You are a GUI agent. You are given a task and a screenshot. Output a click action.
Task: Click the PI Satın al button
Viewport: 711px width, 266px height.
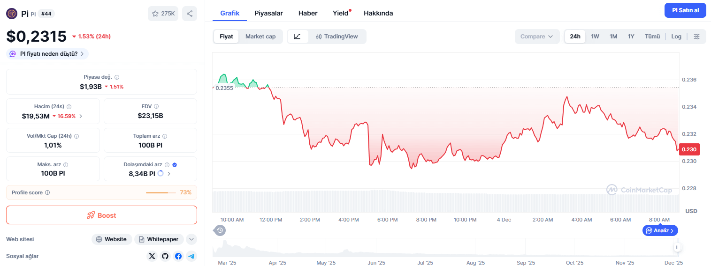point(685,10)
